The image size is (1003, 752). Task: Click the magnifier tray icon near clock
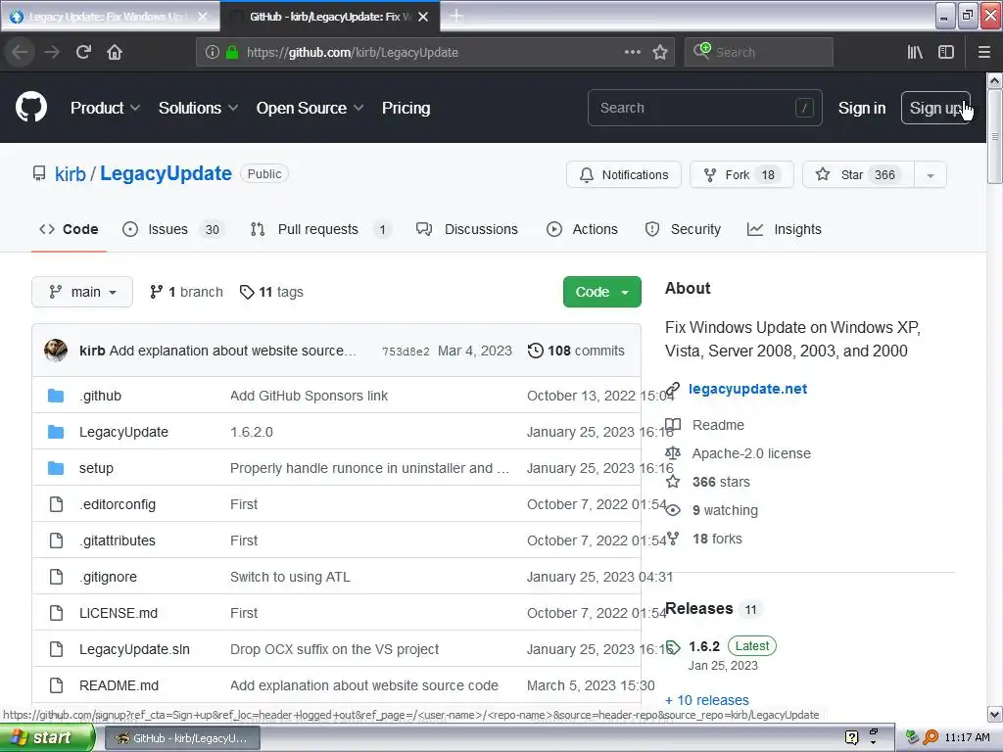[931, 737]
